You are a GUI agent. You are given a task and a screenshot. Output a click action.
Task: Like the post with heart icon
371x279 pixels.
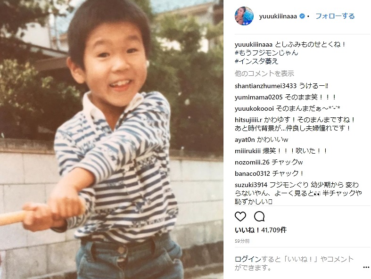(x=240, y=216)
